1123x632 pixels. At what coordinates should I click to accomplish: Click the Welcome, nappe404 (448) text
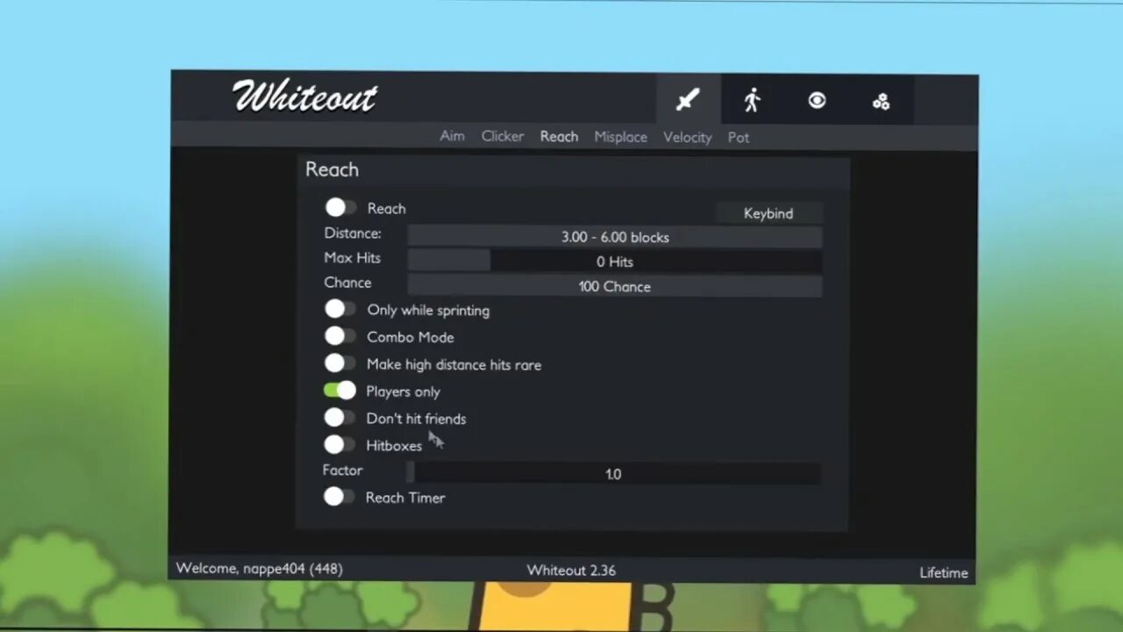click(x=260, y=568)
